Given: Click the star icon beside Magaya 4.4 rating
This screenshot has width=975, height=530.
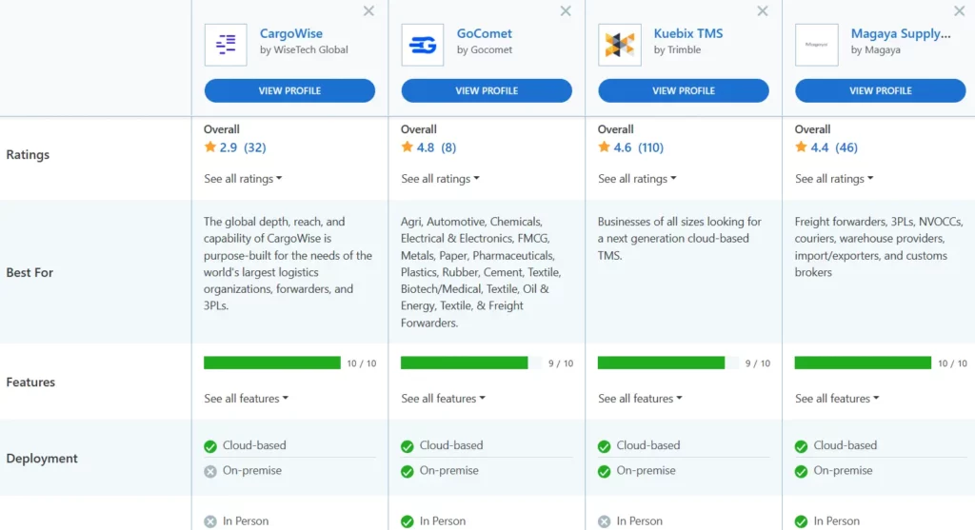Looking at the screenshot, I should click(x=801, y=147).
